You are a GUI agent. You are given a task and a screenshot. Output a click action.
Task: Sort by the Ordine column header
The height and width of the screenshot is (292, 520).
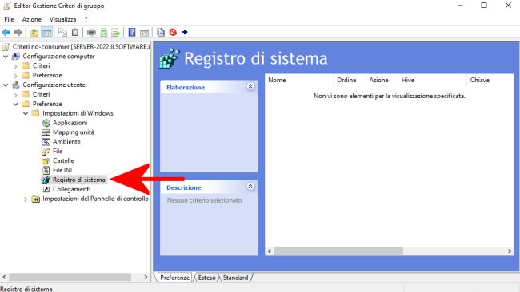(350, 80)
